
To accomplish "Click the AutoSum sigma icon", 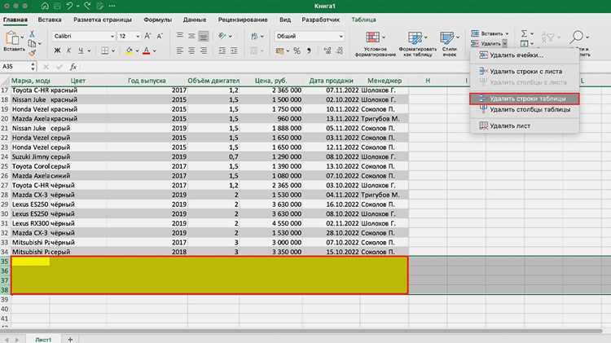I will 525,34.
